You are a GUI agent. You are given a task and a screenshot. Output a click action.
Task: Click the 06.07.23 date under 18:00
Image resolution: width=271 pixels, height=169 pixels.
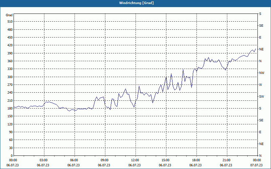point(195,165)
